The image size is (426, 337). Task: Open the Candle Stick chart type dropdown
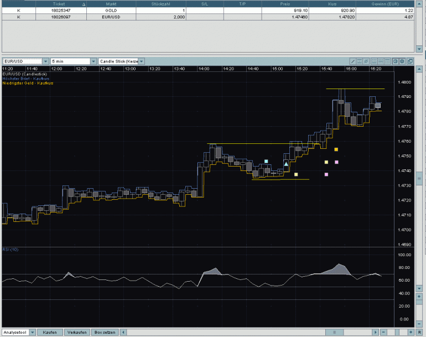[x=142, y=61]
